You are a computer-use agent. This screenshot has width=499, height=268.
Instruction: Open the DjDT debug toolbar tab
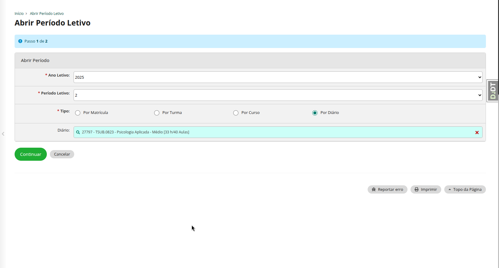(x=493, y=91)
